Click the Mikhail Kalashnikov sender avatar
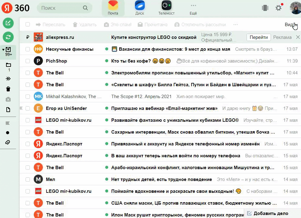 (38, 97)
